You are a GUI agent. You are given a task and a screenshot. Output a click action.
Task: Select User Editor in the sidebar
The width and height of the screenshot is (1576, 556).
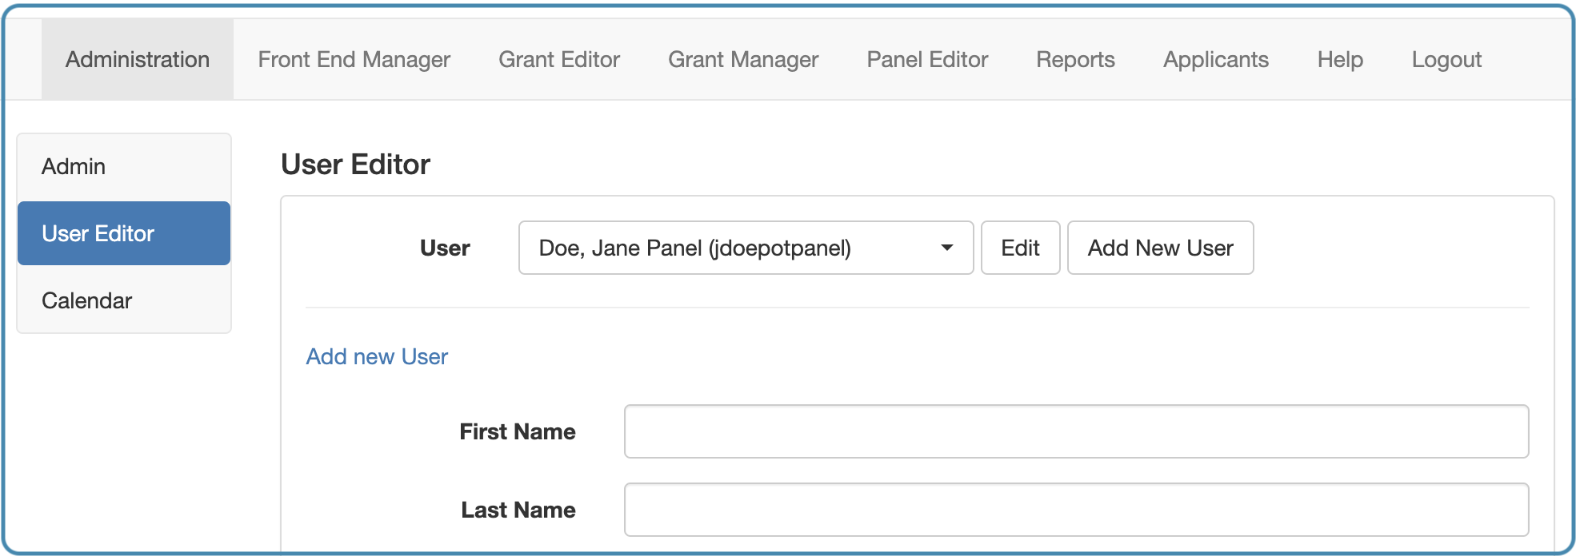(124, 233)
